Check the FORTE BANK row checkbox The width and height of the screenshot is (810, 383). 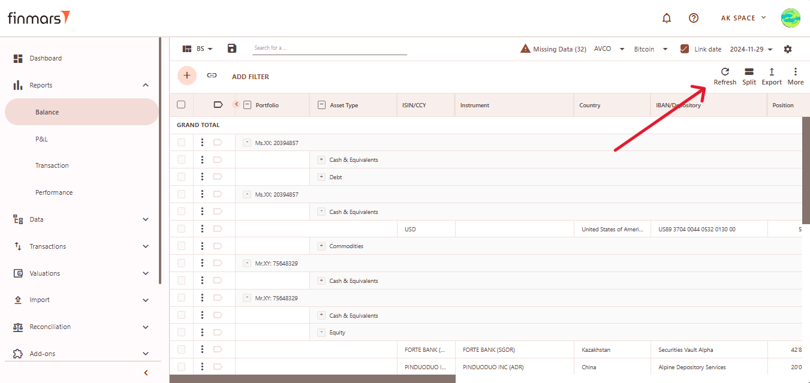(x=181, y=349)
